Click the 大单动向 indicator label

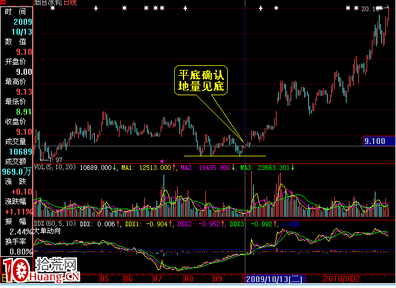pos(47,231)
